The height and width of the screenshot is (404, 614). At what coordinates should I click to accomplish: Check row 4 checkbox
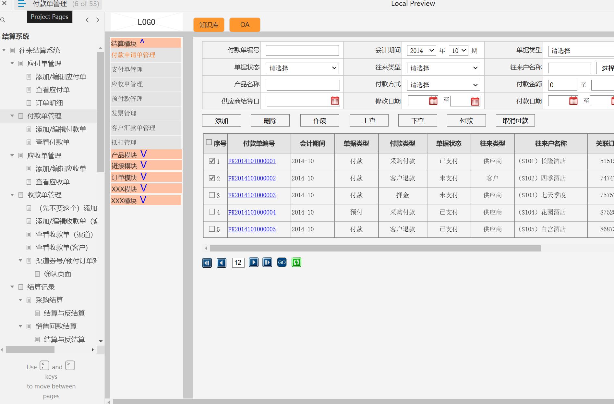click(212, 212)
